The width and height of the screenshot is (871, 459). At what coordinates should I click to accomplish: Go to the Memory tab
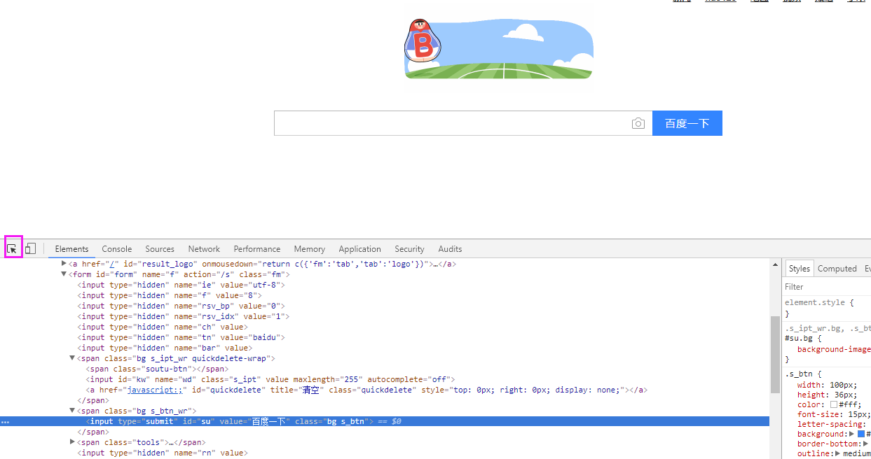(309, 249)
